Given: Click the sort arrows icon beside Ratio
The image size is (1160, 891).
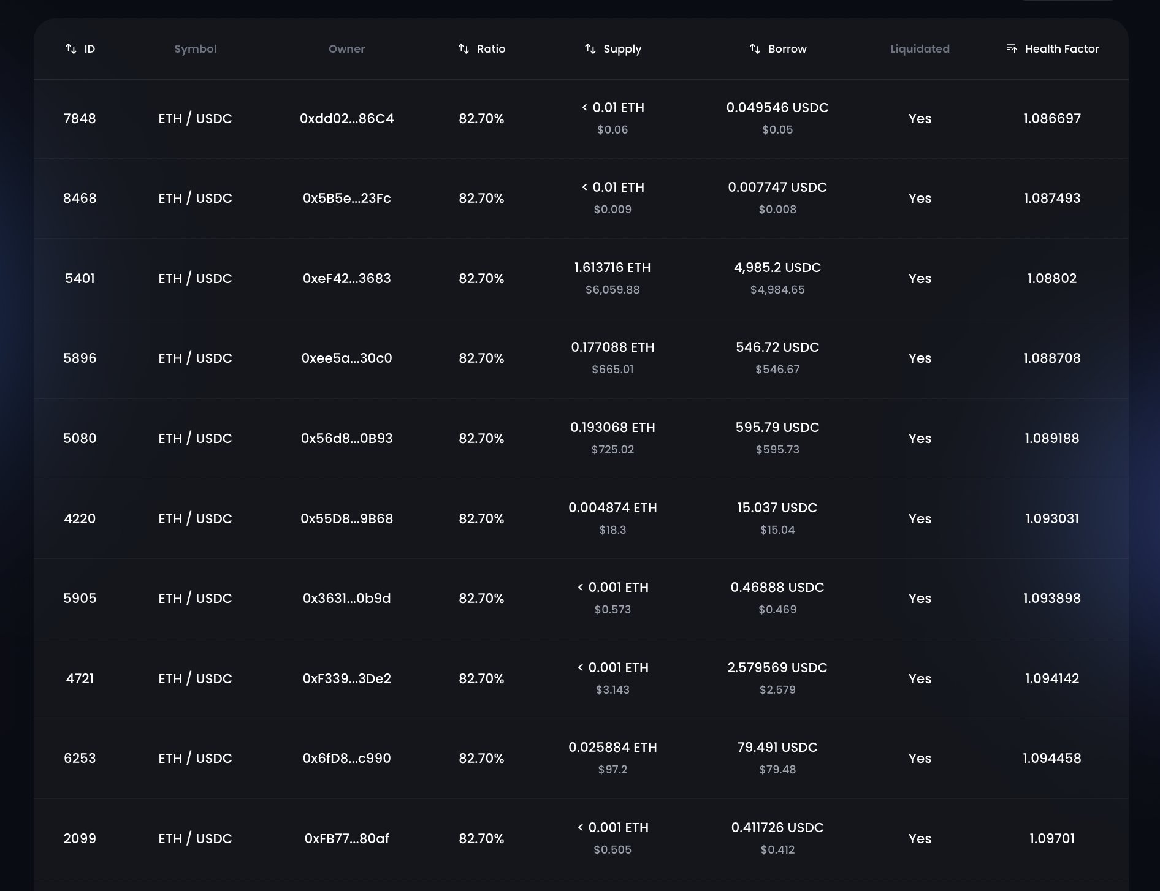Looking at the screenshot, I should tap(464, 49).
